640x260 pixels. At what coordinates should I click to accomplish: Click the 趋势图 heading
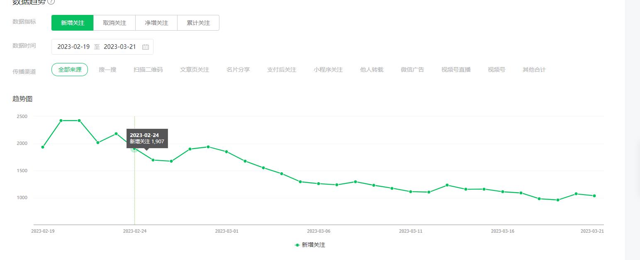[22, 99]
